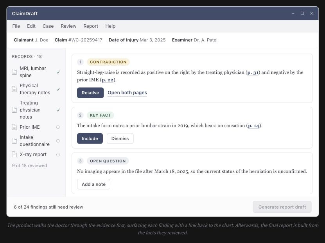325x243 pixels.
Task: Click the MRI, lumbar spine document icon
Action: point(14,72)
